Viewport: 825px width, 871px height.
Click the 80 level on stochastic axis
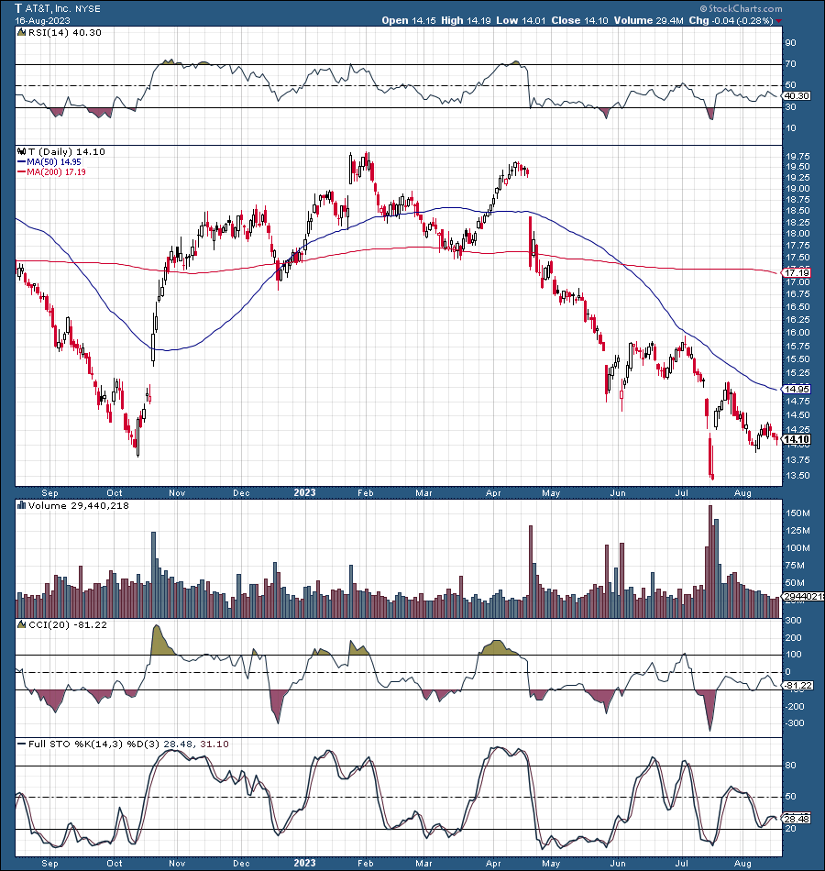[790, 766]
